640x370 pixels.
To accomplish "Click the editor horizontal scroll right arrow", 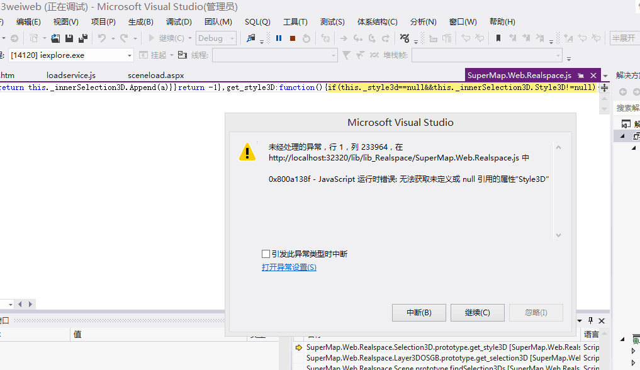I will 30,305.
